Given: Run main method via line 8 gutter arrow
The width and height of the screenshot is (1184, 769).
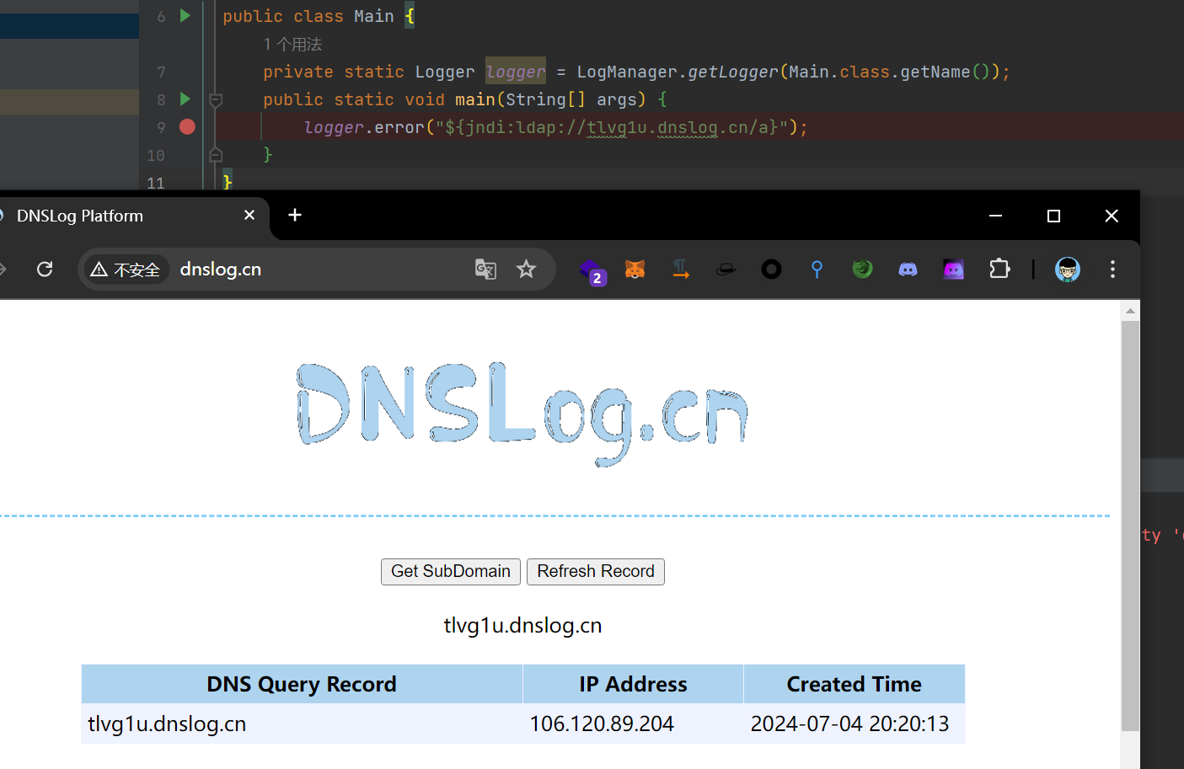Looking at the screenshot, I should [185, 99].
